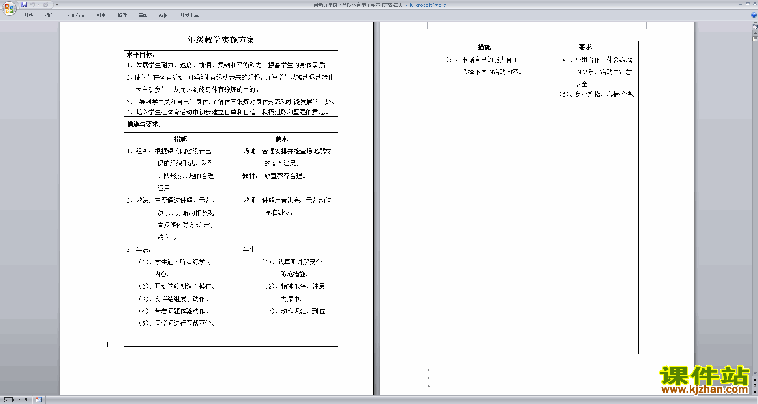The width and height of the screenshot is (758, 404).
Task: Click the macro recording icon in status bar
Action: pos(39,400)
